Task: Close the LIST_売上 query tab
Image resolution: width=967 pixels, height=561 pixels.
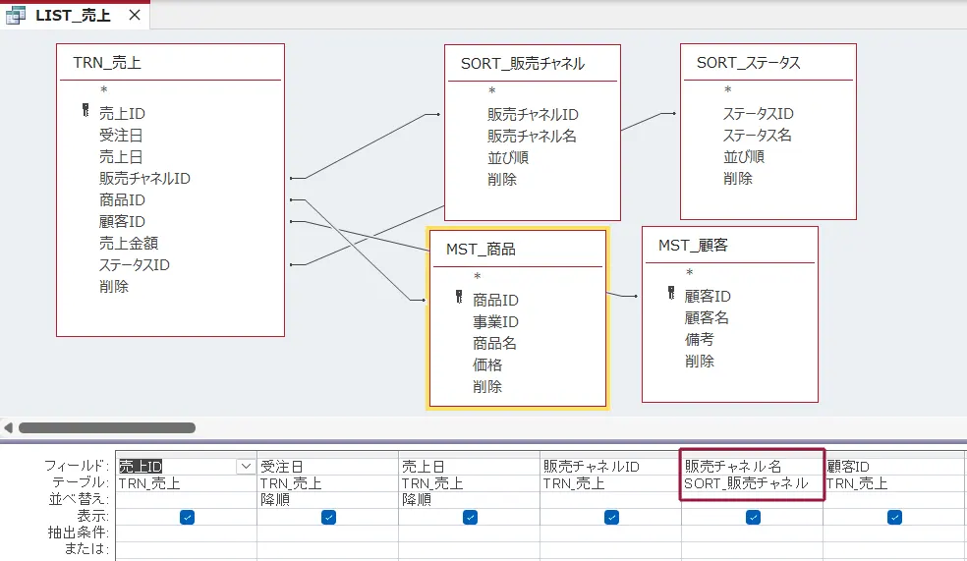Action: tap(135, 16)
